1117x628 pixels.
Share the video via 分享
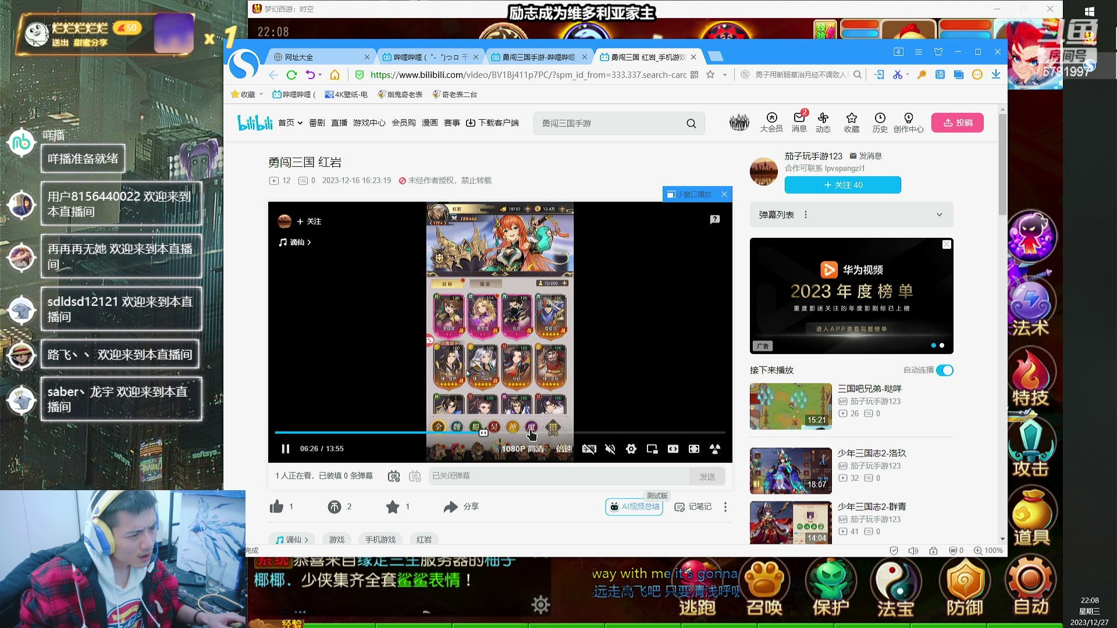pos(461,506)
